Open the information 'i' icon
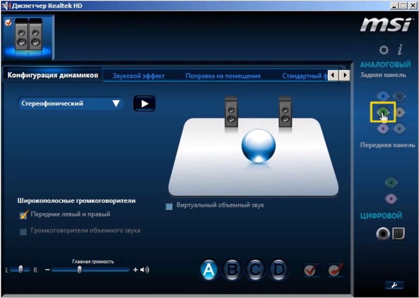This screenshot has width=419, height=298. coord(400,50)
